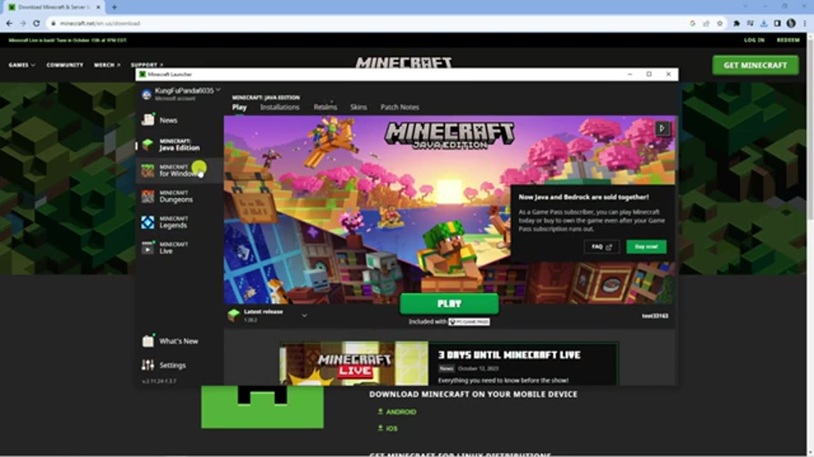This screenshot has height=457, width=814.
Task: Click the LOG IN link on website
Action: 754,40
